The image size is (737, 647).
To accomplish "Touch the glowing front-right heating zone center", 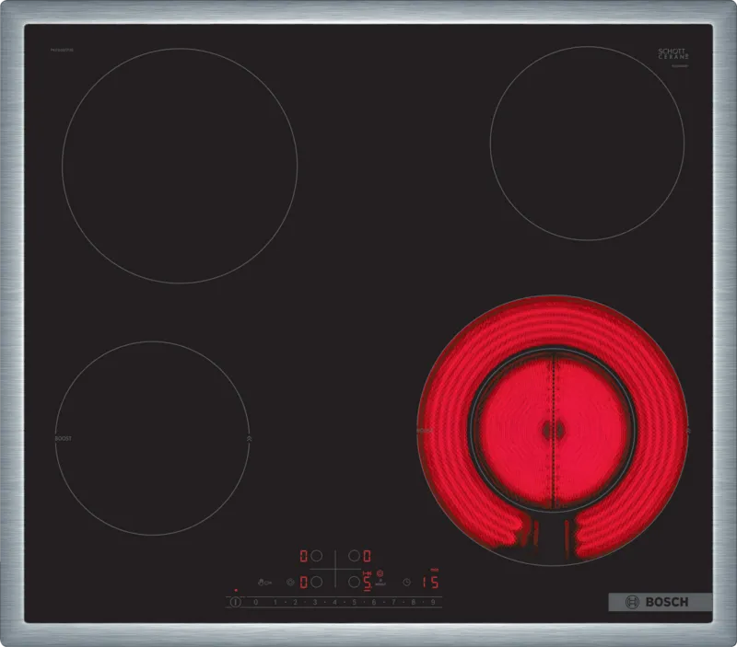I will tap(553, 429).
